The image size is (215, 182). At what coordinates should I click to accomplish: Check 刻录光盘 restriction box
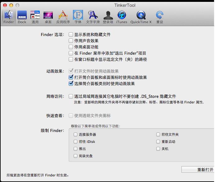click(75, 156)
